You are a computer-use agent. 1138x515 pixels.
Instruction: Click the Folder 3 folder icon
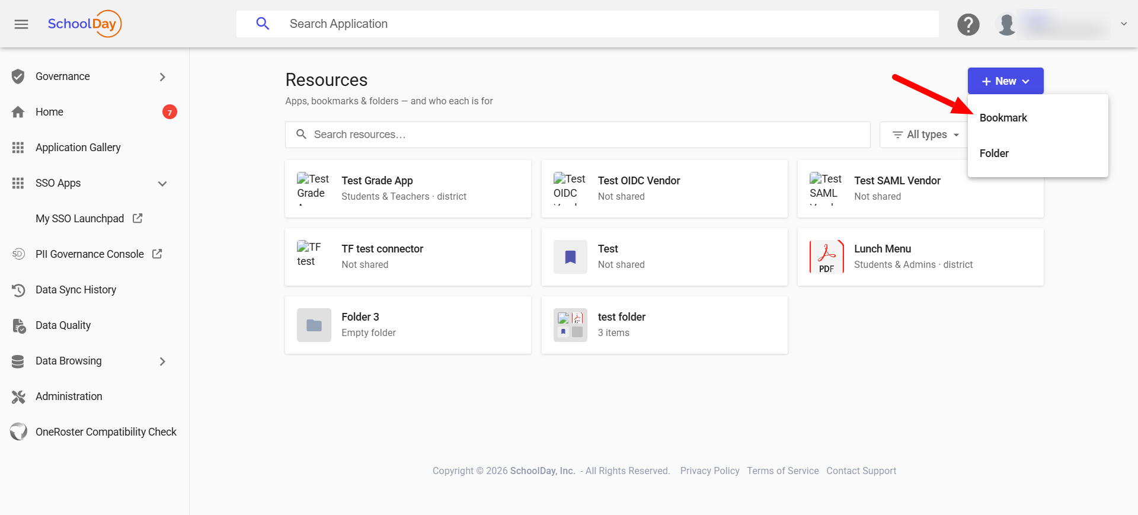(314, 325)
